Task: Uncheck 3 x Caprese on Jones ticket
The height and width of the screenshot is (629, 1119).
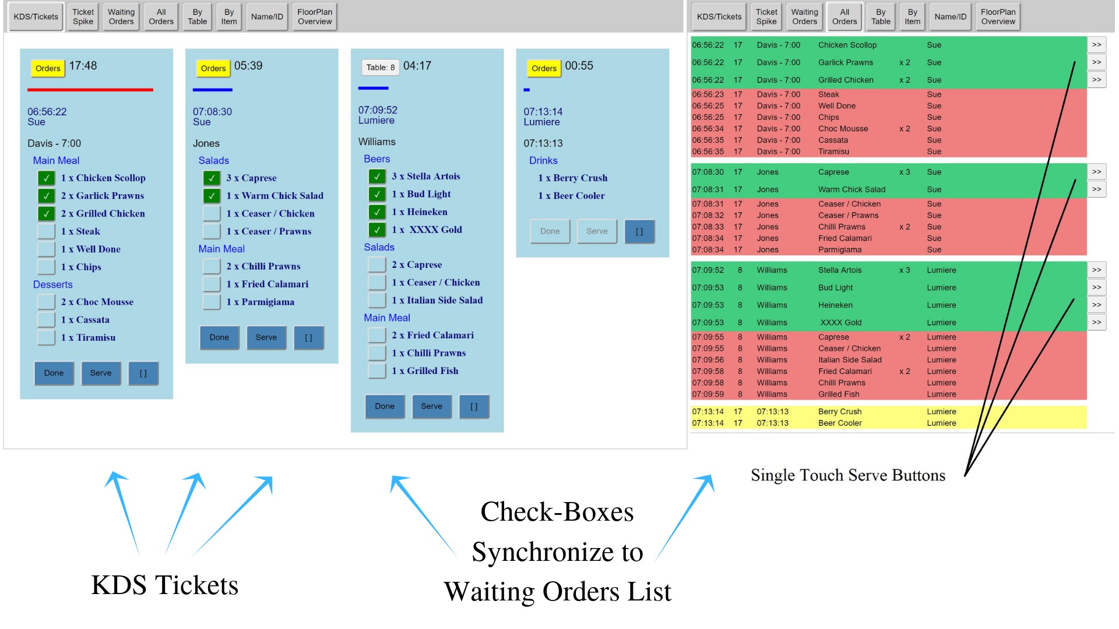Action: tap(212, 178)
